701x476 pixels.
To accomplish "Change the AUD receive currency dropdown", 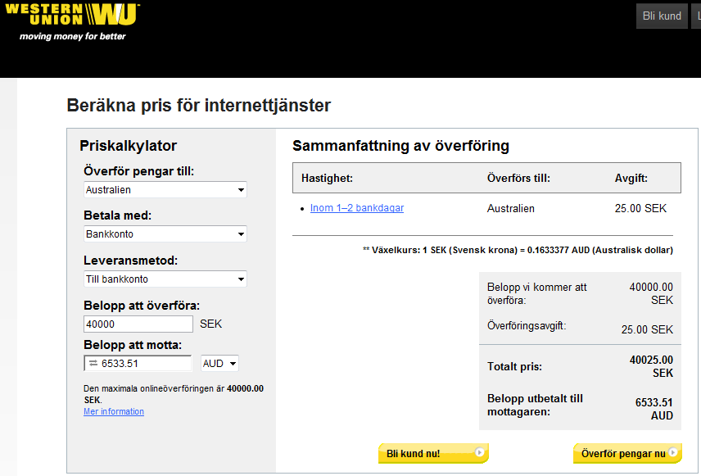I will pos(219,364).
